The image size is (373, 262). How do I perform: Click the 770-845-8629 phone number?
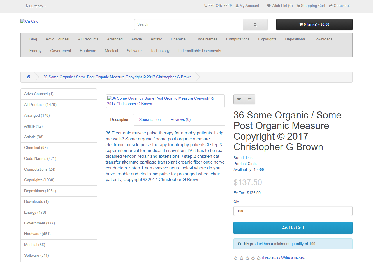point(220,6)
